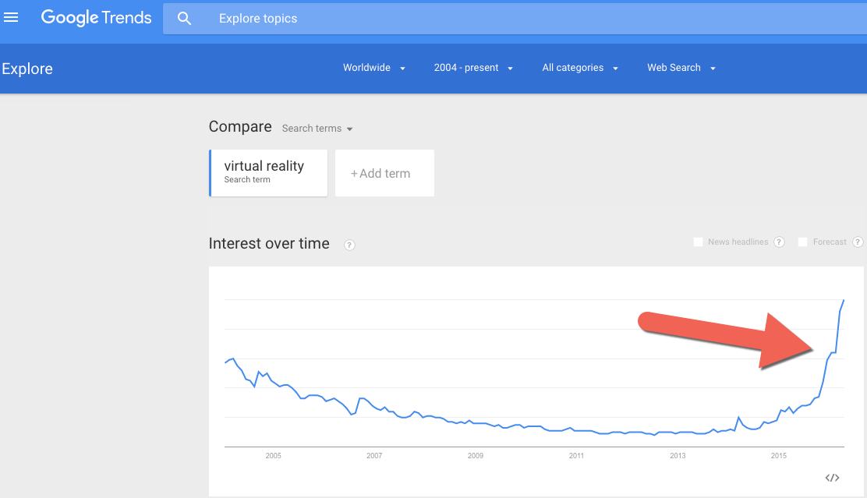Click the +Add term button
This screenshot has width=867, height=498.
[x=384, y=173]
